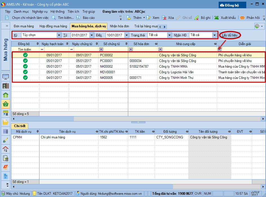Open the Nhận HĐ dropdown
Screen dimensions: 266x197
coord(214,35)
